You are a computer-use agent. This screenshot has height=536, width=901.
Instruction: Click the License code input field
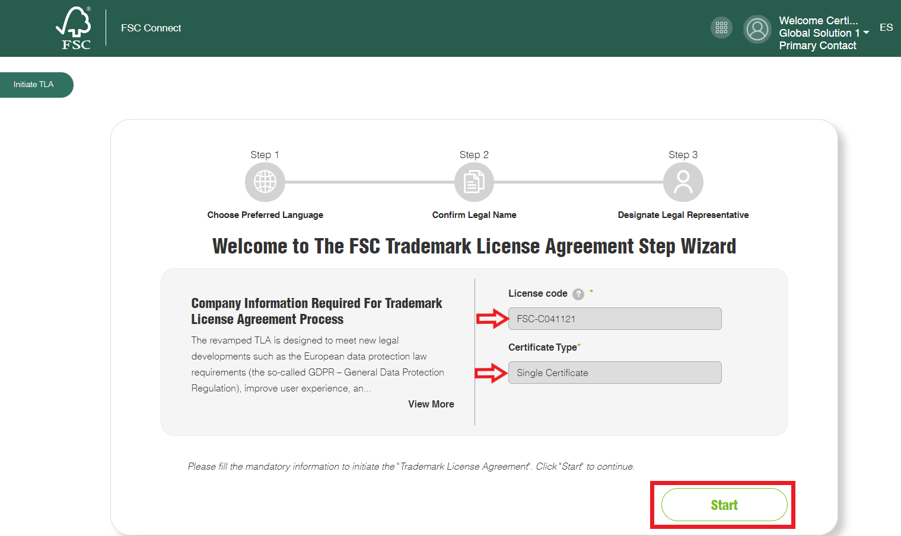[x=615, y=319]
